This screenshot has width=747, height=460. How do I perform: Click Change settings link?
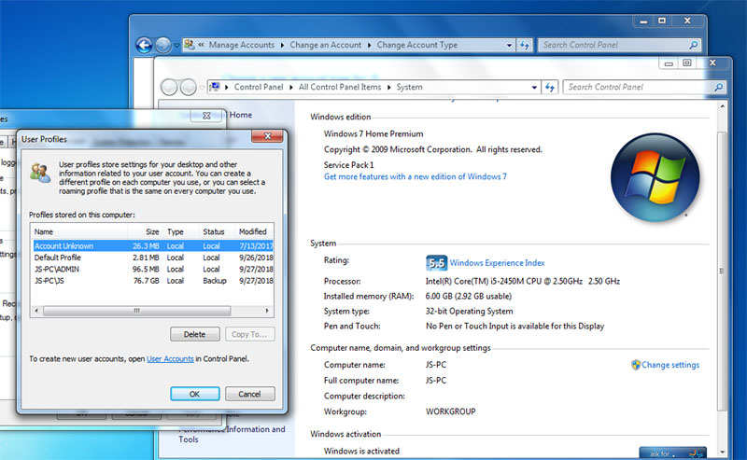670,365
